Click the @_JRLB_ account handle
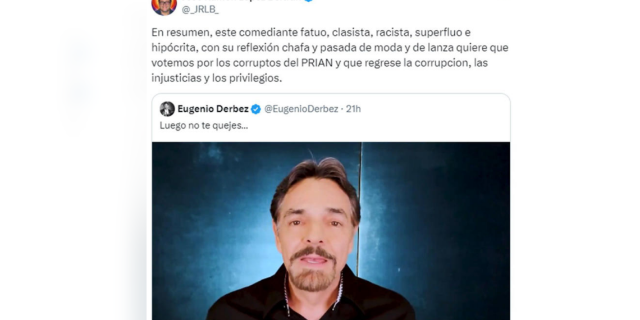Image resolution: width=640 pixels, height=320 pixels. coord(200,10)
